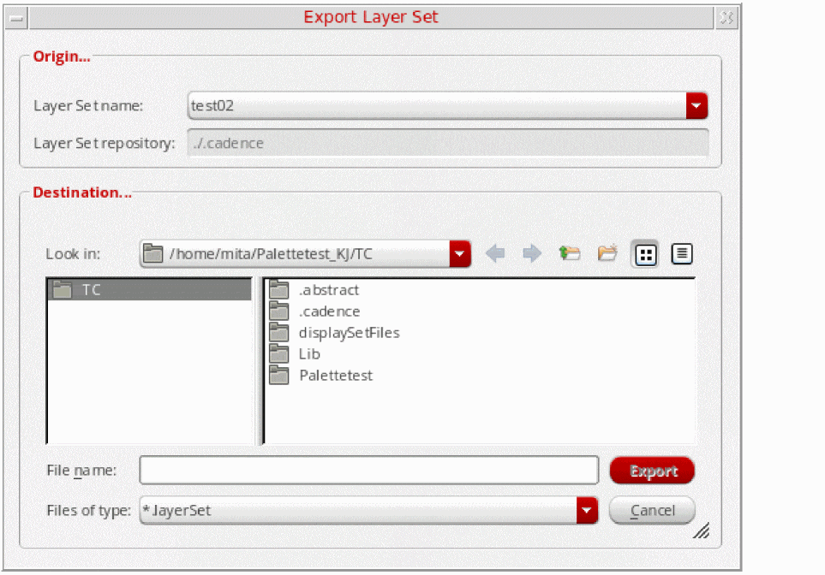Click the Export button

point(653,471)
